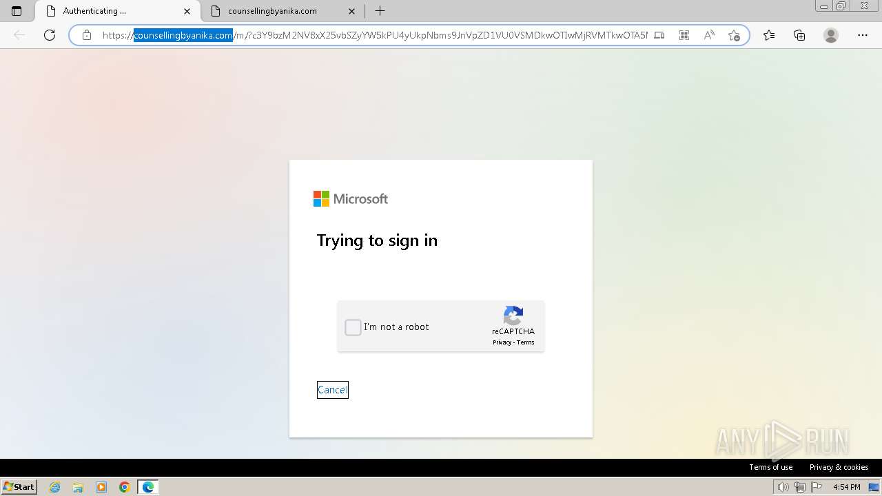Launch Internet Explorer from taskbar
This screenshot has height=496, width=882.
(x=54, y=487)
